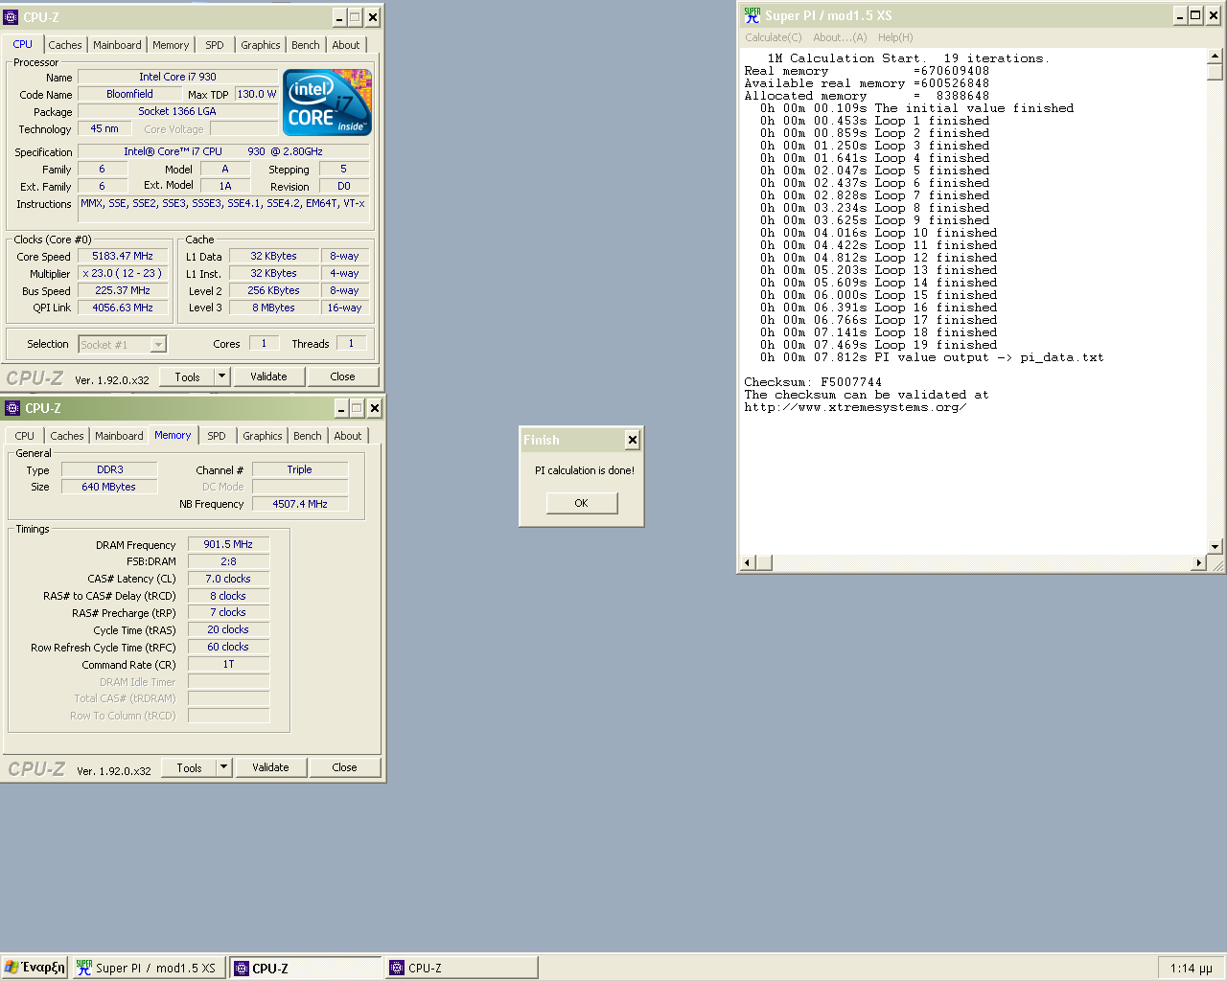Viewport: 1227px width, 981px height.
Task: Click the FSB:DRAM 2:8 value
Action: click(x=228, y=561)
